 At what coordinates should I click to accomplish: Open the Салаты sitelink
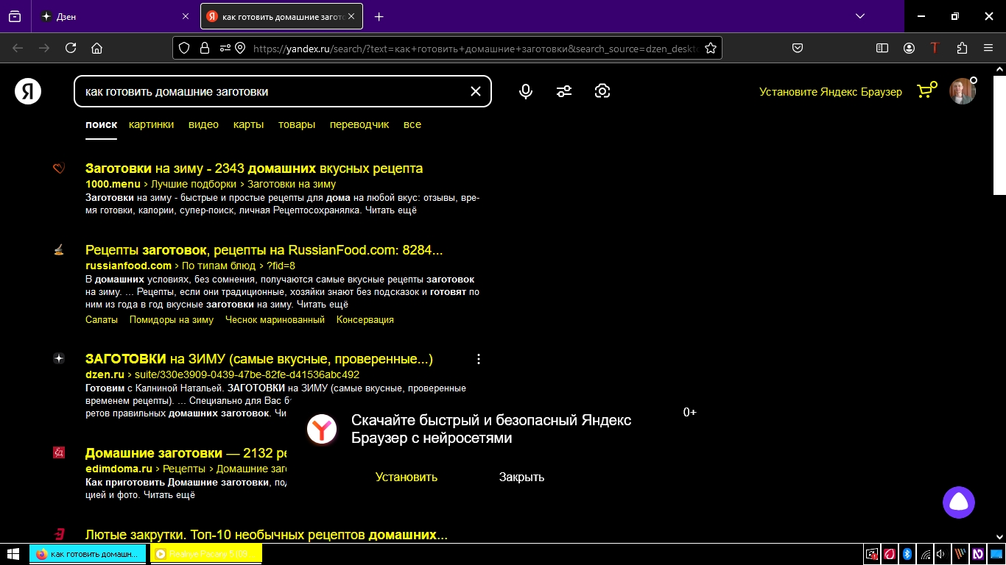[x=102, y=320]
